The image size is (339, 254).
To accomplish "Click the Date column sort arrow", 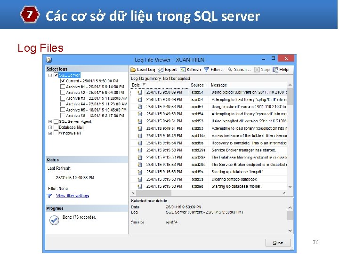I will point(144,85).
